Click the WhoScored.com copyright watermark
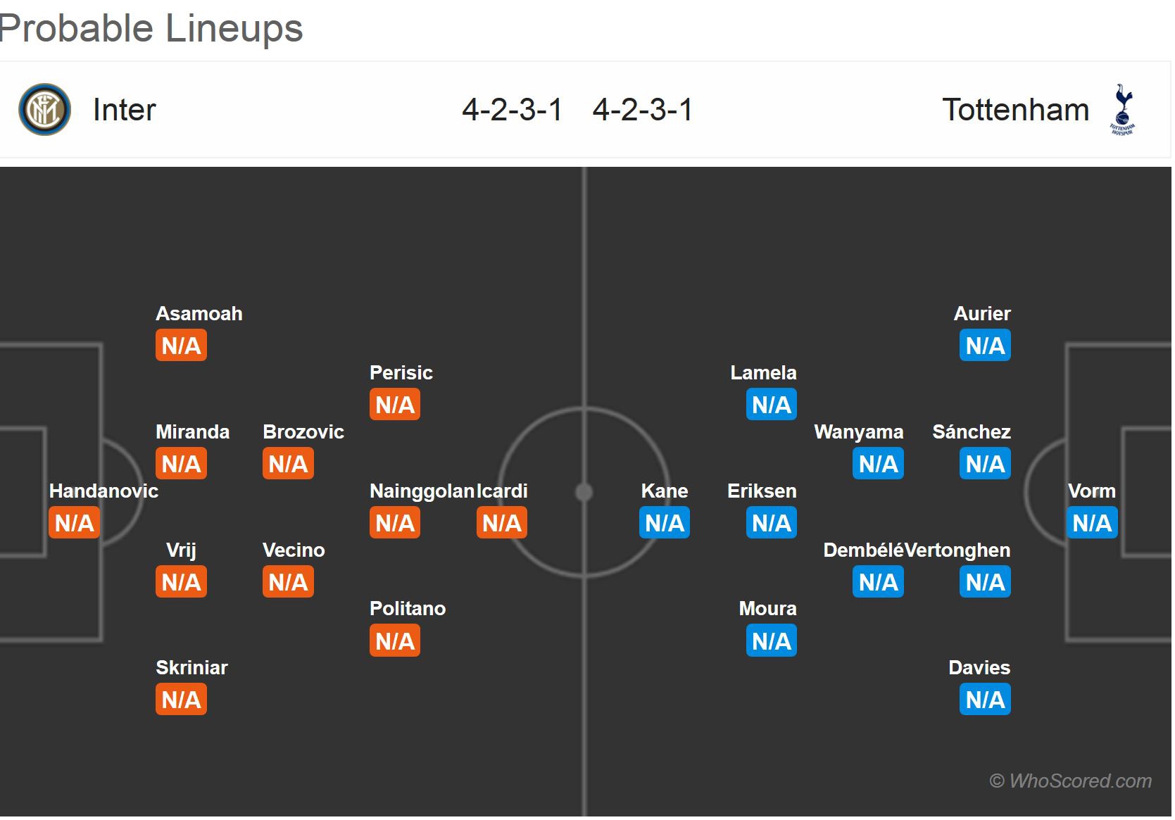1175x820 pixels. pos(1070,781)
